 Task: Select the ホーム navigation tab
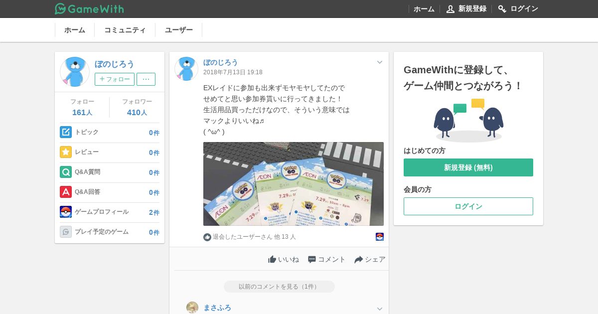pos(75,30)
